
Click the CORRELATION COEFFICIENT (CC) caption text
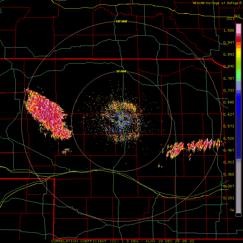(x=85, y=241)
